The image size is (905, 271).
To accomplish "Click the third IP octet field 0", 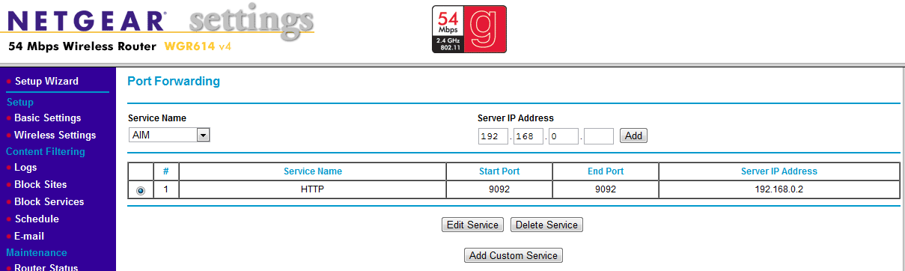I will (x=563, y=136).
